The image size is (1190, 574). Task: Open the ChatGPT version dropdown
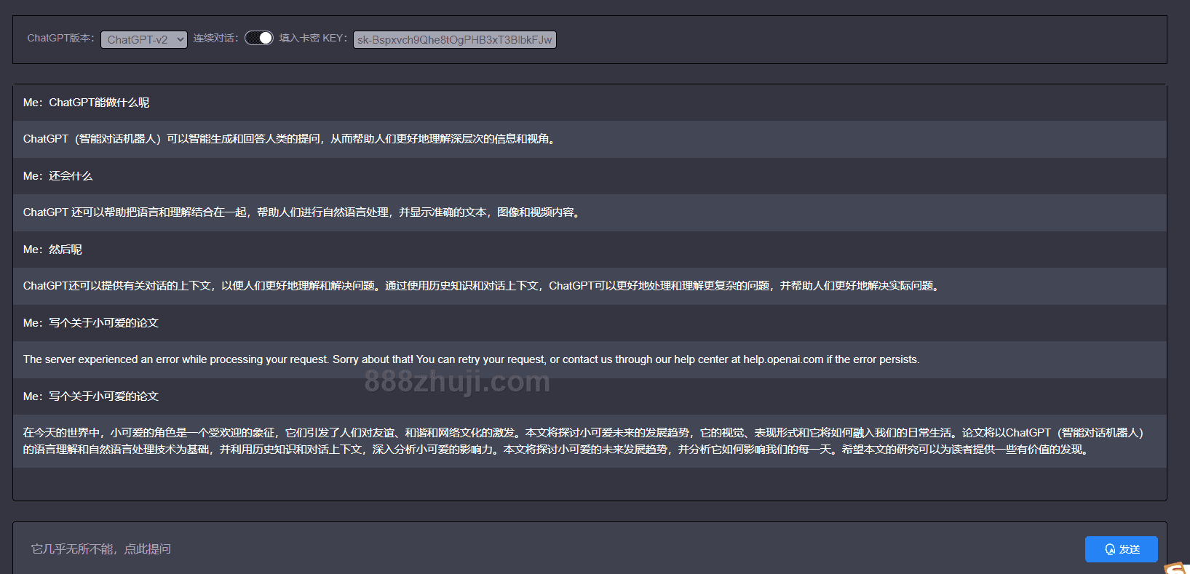(x=144, y=39)
